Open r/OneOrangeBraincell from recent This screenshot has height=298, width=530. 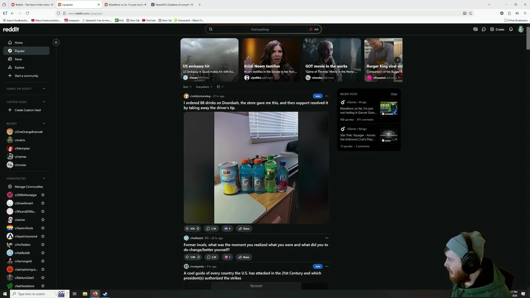pyautogui.click(x=26, y=132)
